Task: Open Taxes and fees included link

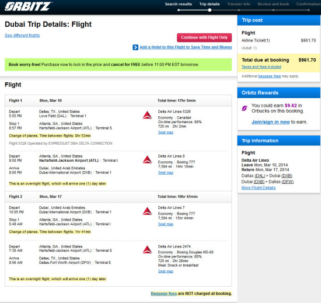Action: (x=261, y=67)
